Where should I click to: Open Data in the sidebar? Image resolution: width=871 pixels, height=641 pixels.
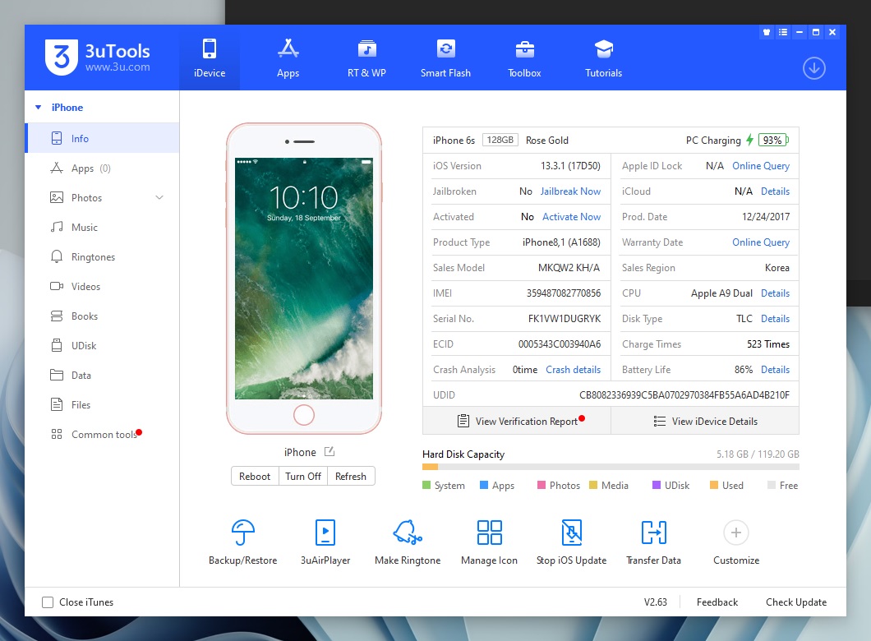pyautogui.click(x=102, y=375)
